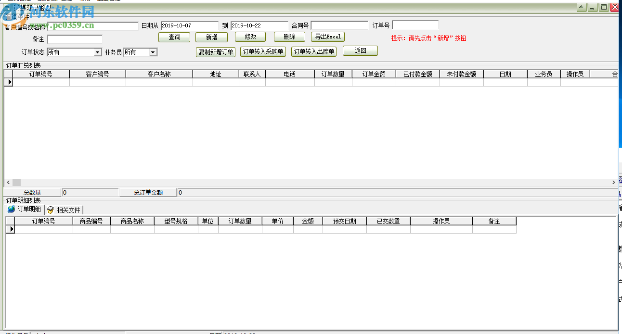Click the 已交数量 column header
This screenshot has height=334, width=622.
[x=389, y=221]
